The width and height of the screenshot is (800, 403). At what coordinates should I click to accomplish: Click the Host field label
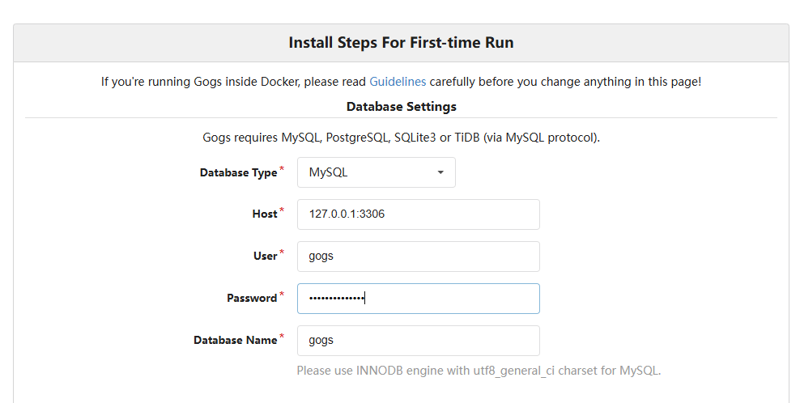[264, 214]
